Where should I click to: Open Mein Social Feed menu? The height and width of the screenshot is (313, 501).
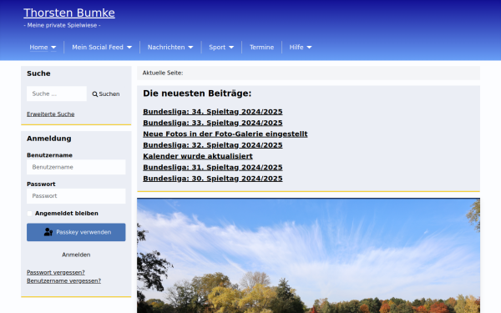pos(98,48)
